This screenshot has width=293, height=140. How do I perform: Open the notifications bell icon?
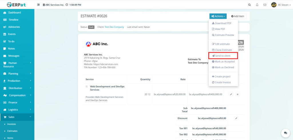coord(257,5)
